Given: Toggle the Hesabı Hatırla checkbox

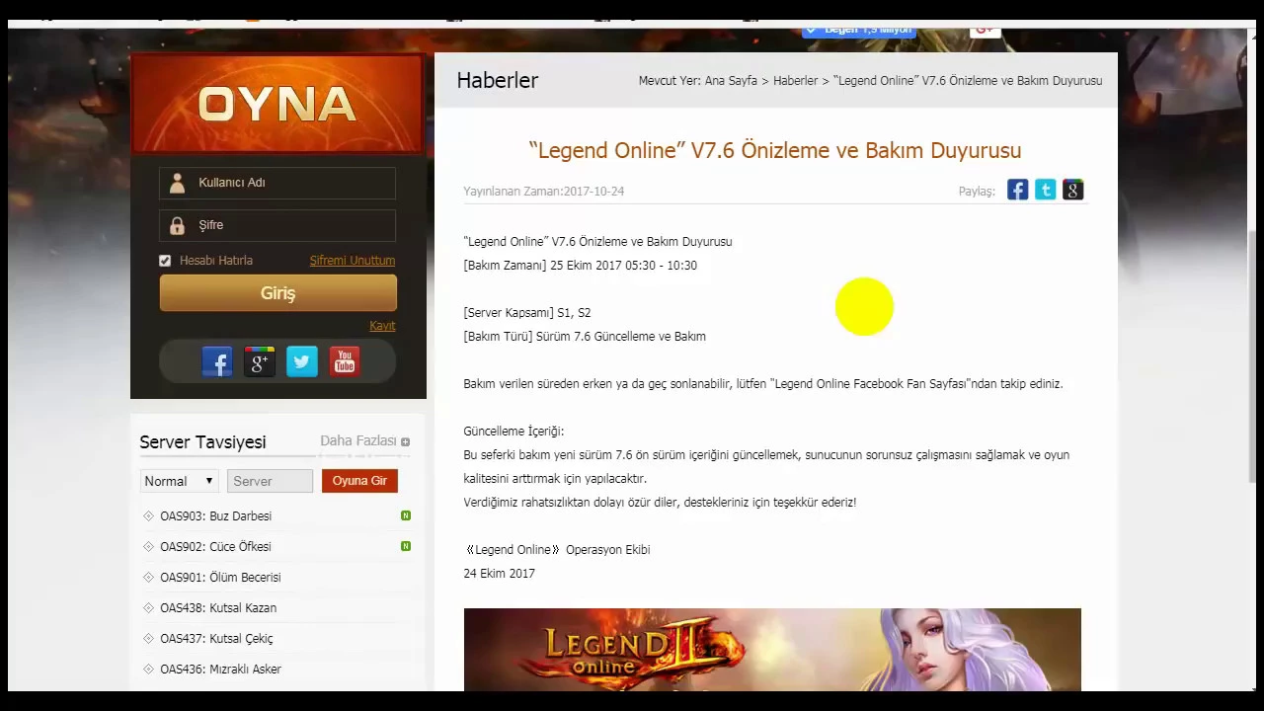Looking at the screenshot, I should (x=165, y=261).
